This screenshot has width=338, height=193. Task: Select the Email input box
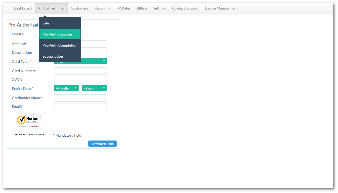pos(80,107)
